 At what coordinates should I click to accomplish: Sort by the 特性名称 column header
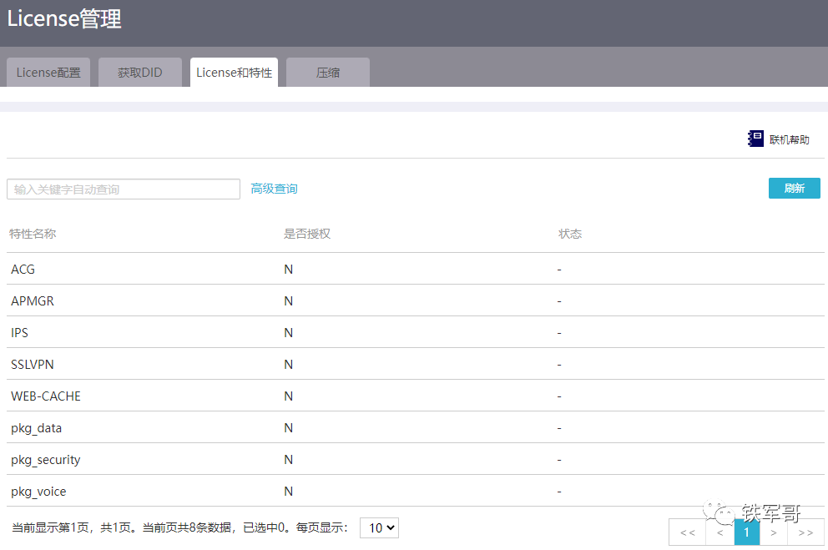coord(33,234)
